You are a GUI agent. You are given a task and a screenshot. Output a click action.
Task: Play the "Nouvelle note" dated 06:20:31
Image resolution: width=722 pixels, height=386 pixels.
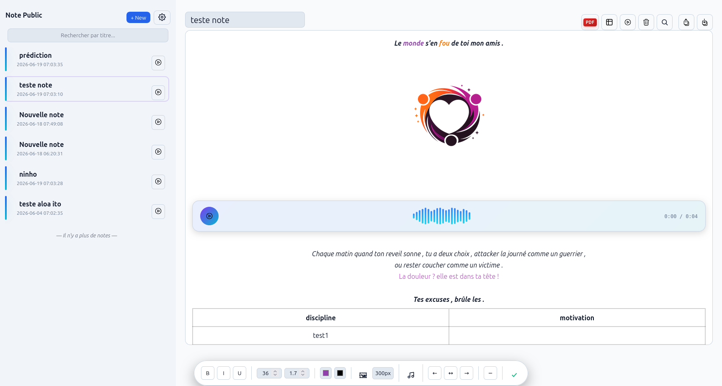pos(158,152)
